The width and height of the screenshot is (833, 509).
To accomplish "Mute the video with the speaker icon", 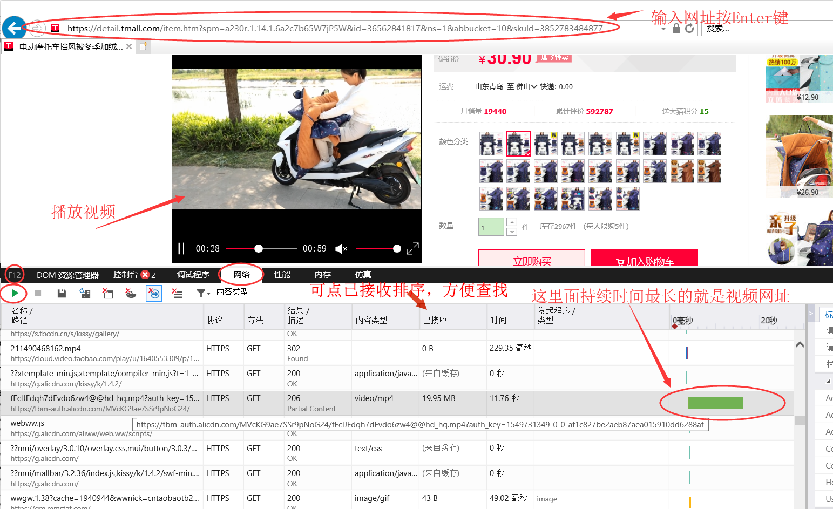I will tap(341, 248).
